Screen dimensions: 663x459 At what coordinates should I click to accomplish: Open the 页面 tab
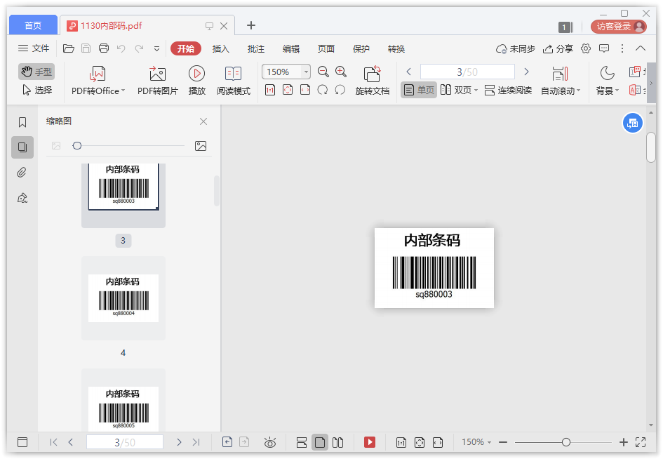(326, 48)
